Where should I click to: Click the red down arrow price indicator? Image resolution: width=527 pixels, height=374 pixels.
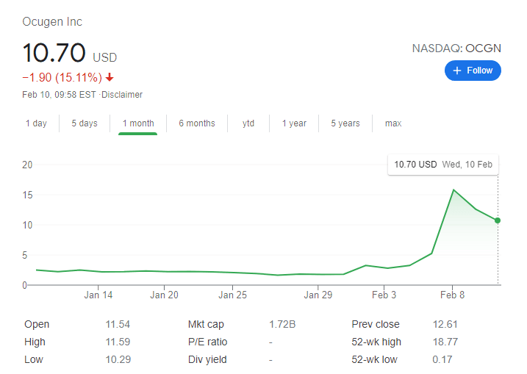[110, 78]
